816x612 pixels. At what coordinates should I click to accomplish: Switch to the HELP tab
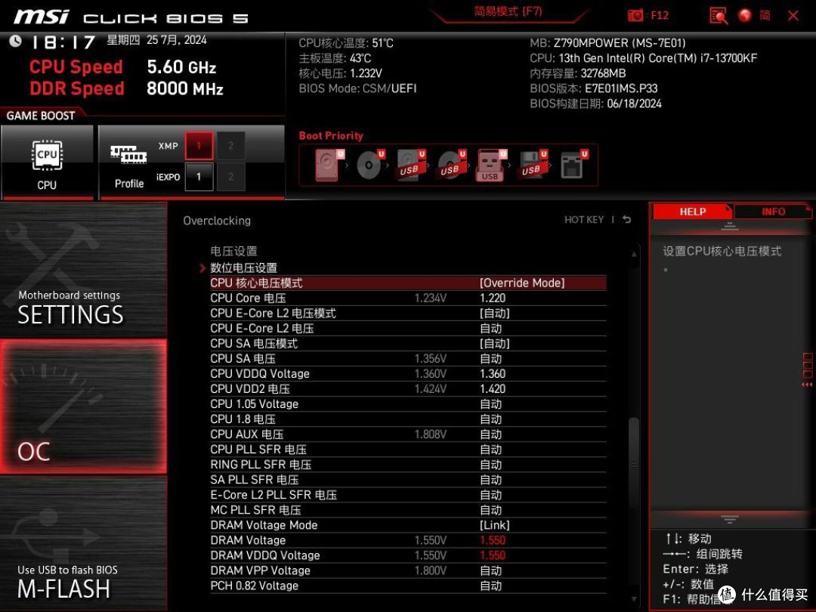coord(692,212)
